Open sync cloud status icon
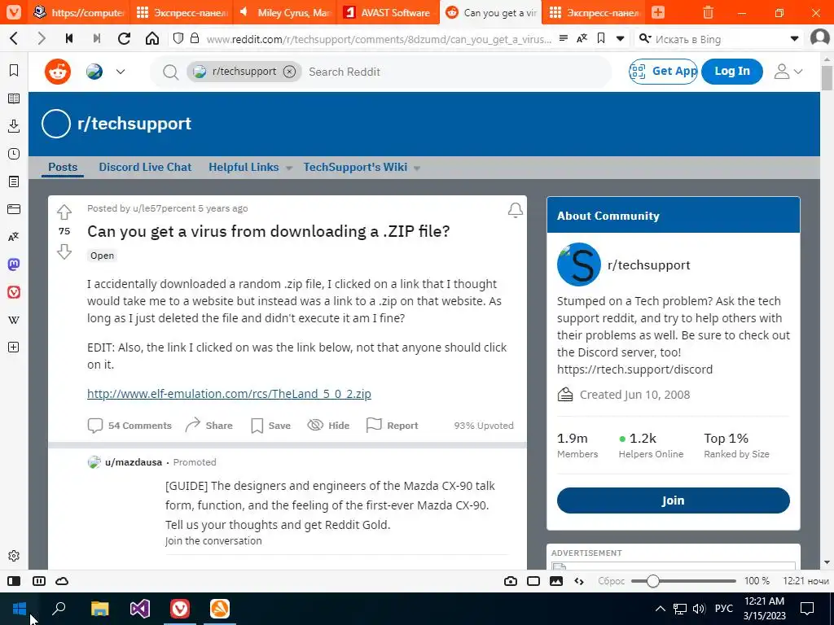The image size is (834, 625). pos(62,581)
